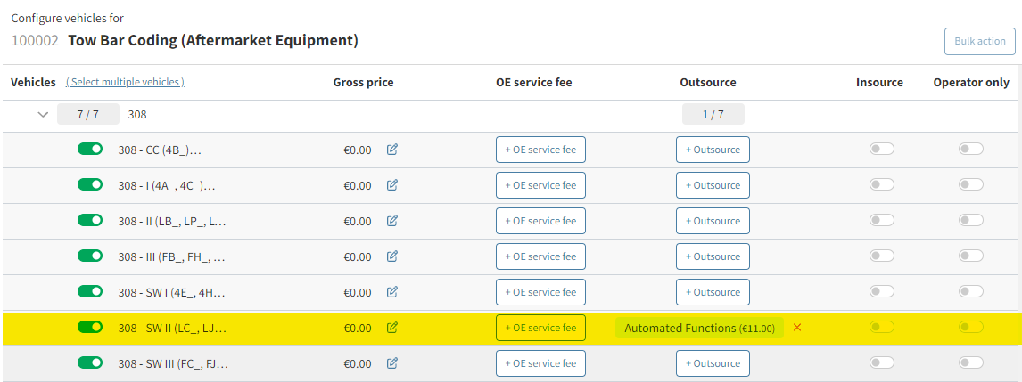This screenshot has height=382, width=1022.
Task: Enable Operator only for 308 - III
Action: (970, 256)
